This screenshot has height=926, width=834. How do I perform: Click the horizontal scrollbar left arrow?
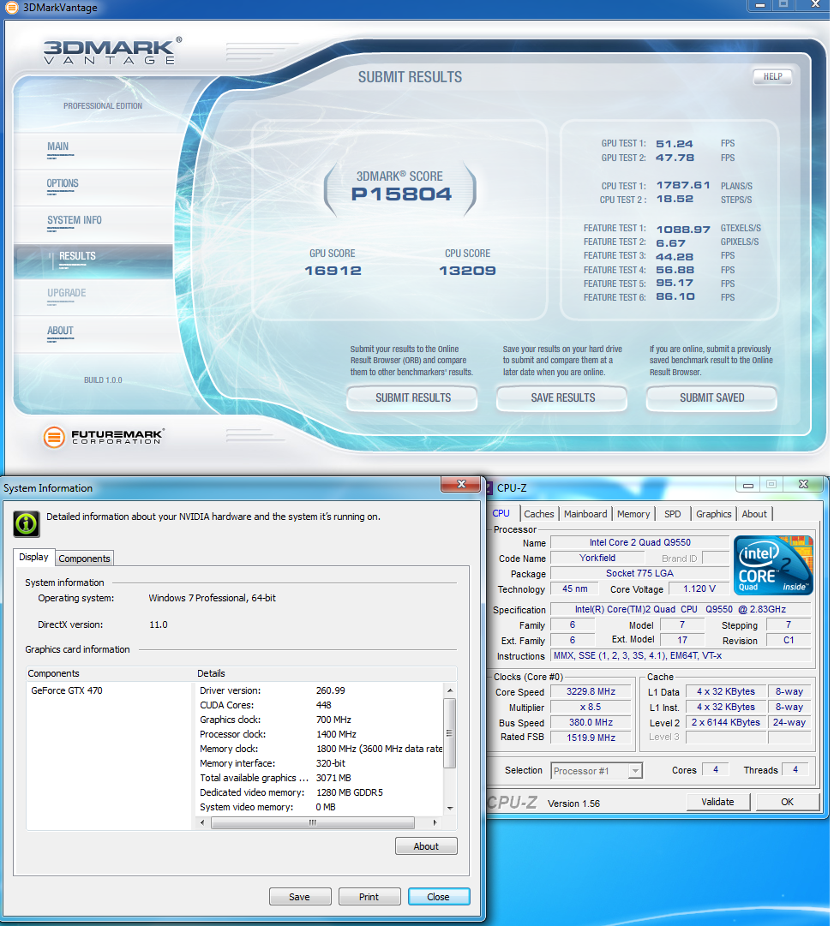[x=202, y=822]
